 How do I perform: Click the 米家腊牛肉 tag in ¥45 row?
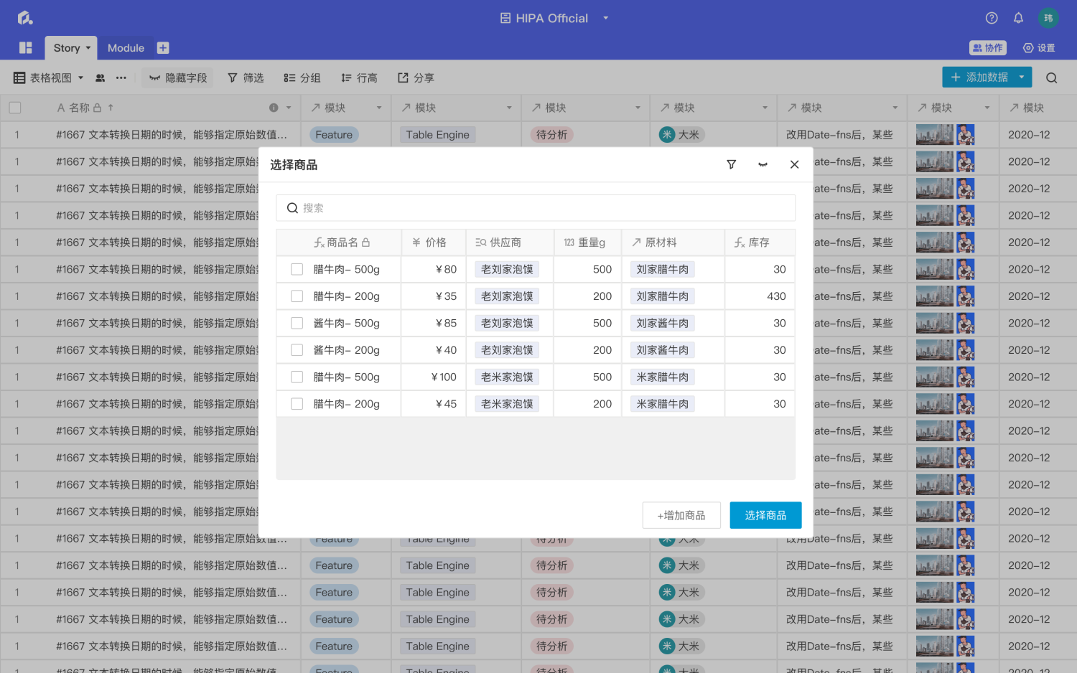point(663,404)
